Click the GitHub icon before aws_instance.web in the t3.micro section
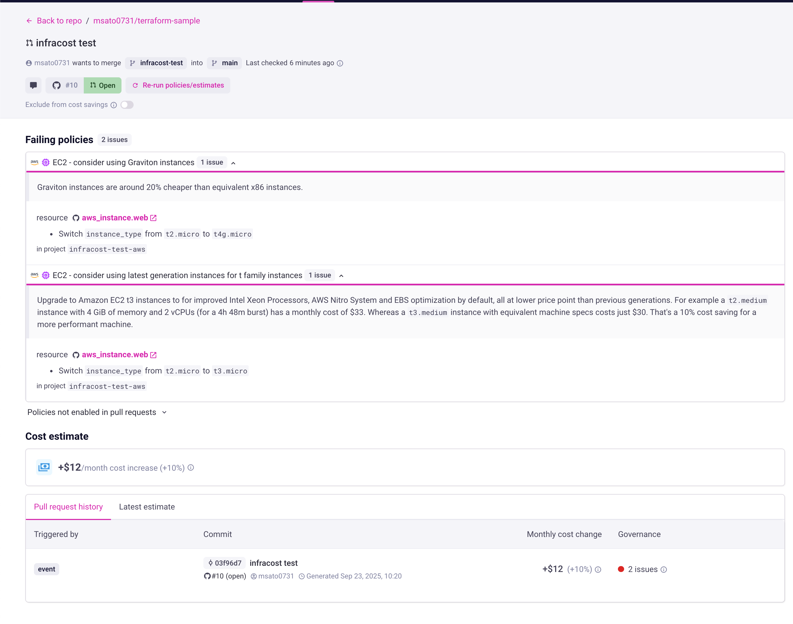Image resolution: width=793 pixels, height=624 pixels. click(x=76, y=355)
